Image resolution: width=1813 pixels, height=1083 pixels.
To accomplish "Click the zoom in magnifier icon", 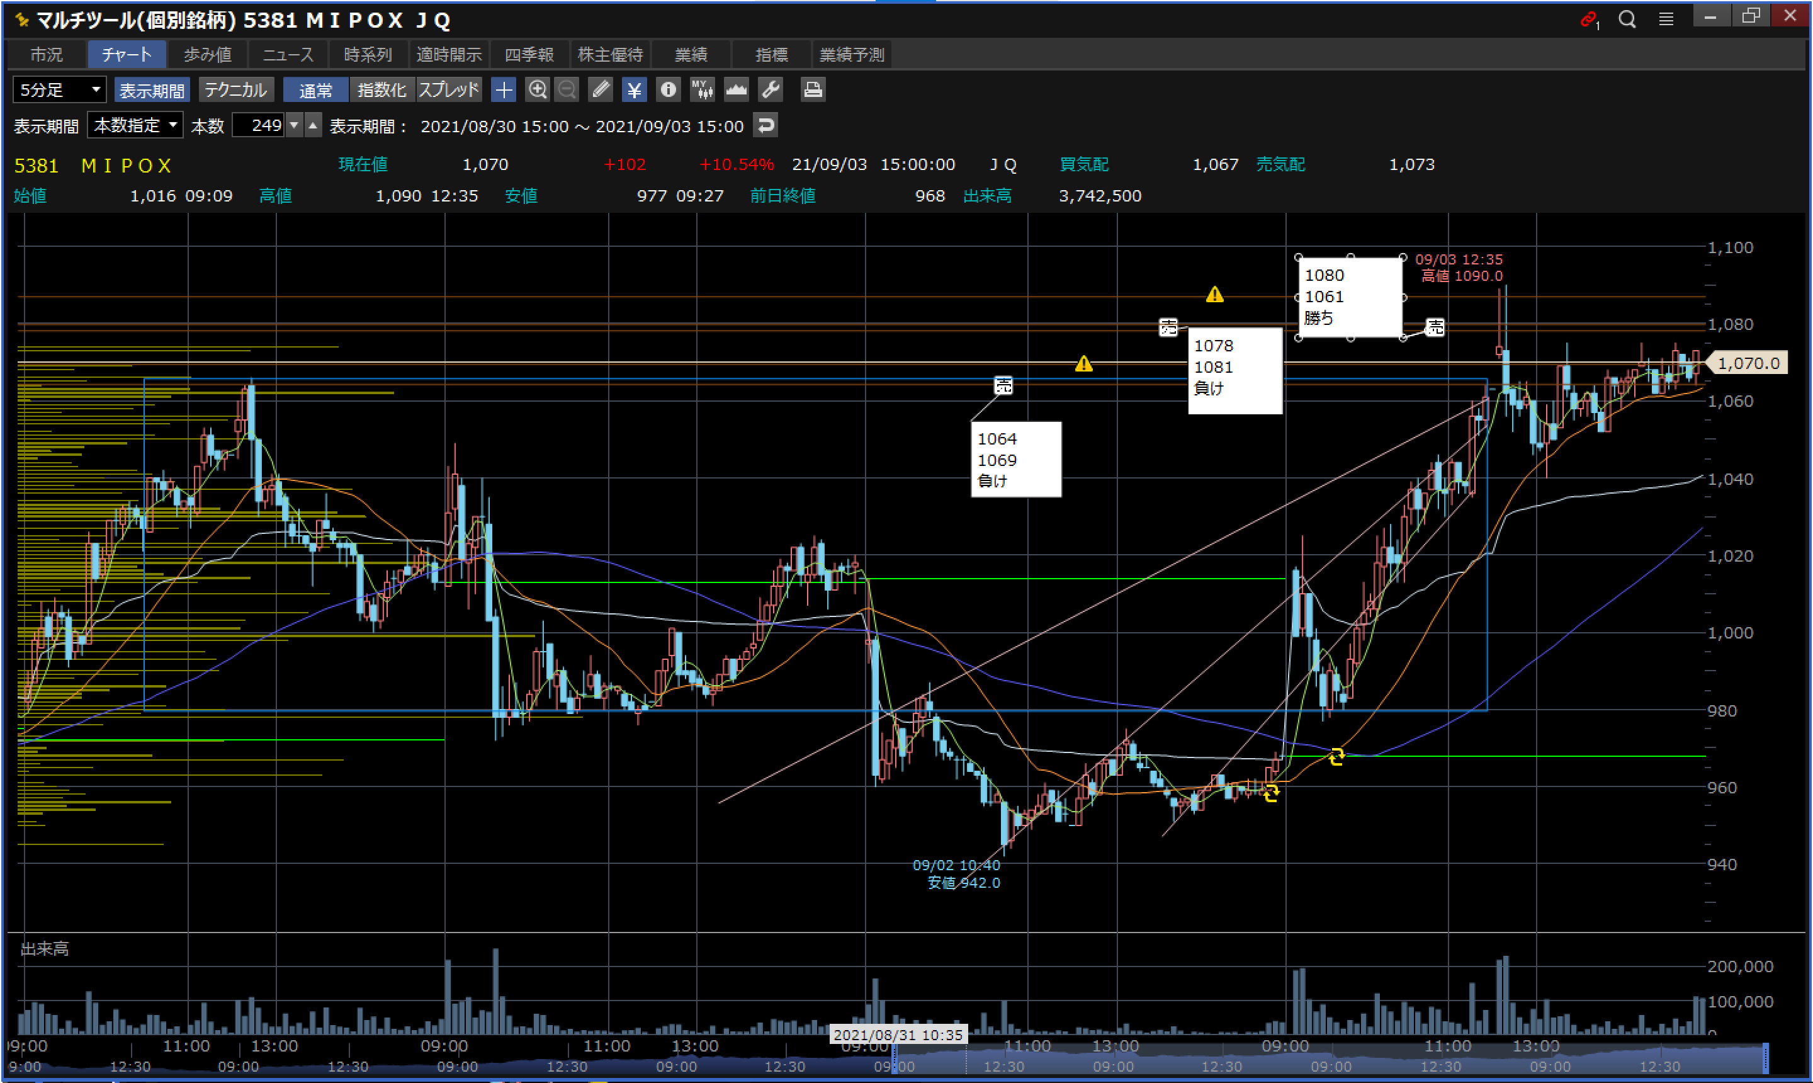I will (538, 90).
